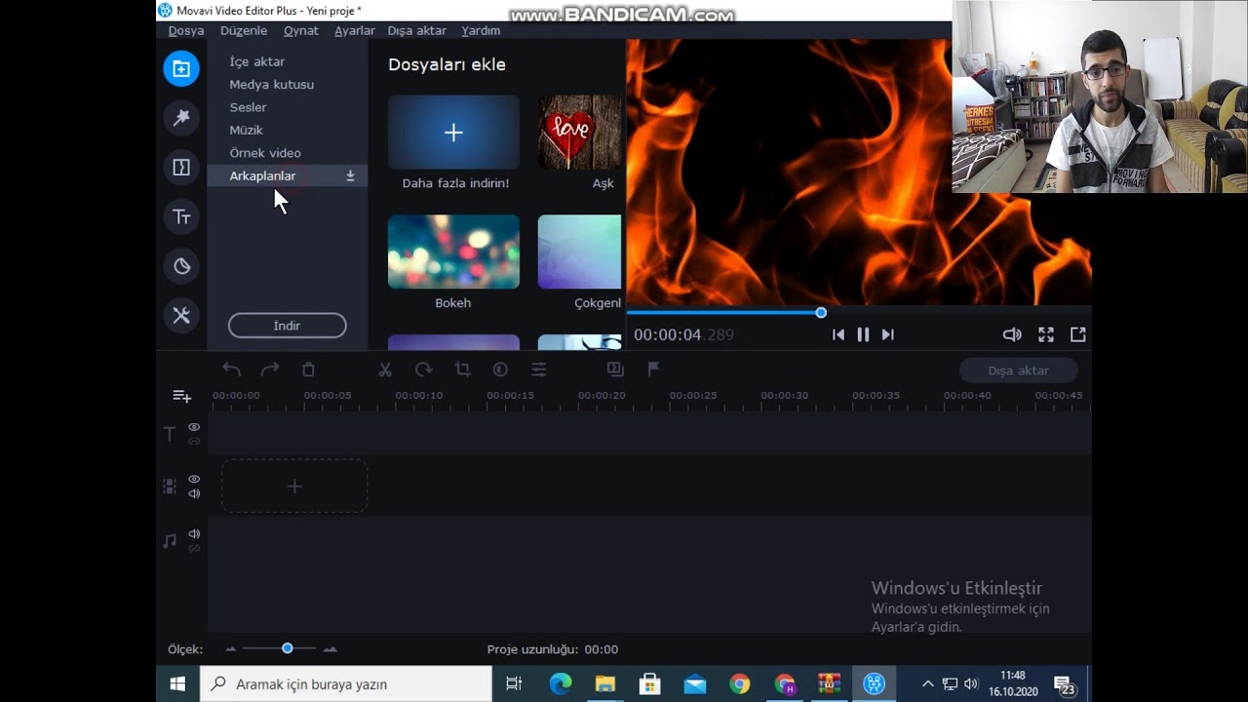Select Medya kutusu category

272,85
